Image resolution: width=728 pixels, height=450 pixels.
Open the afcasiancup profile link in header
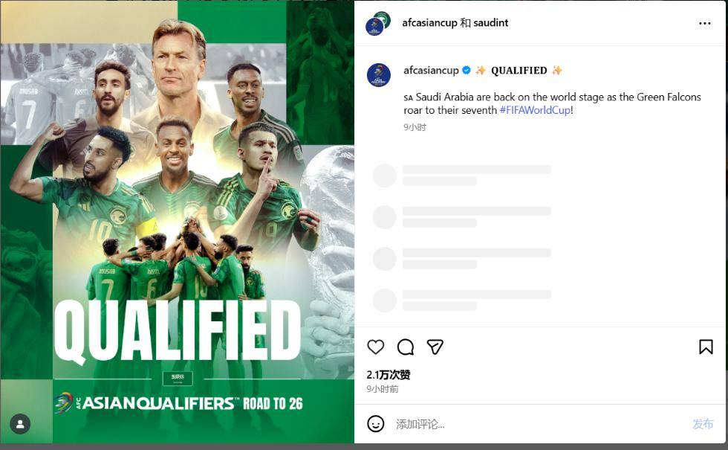tap(429, 23)
